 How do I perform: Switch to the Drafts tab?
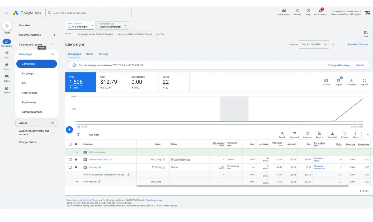tap(90, 54)
